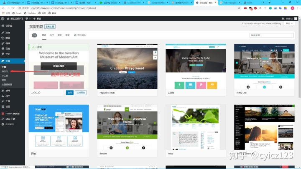
Task: Open the 设置 settings menu
Action: (8, 106)
